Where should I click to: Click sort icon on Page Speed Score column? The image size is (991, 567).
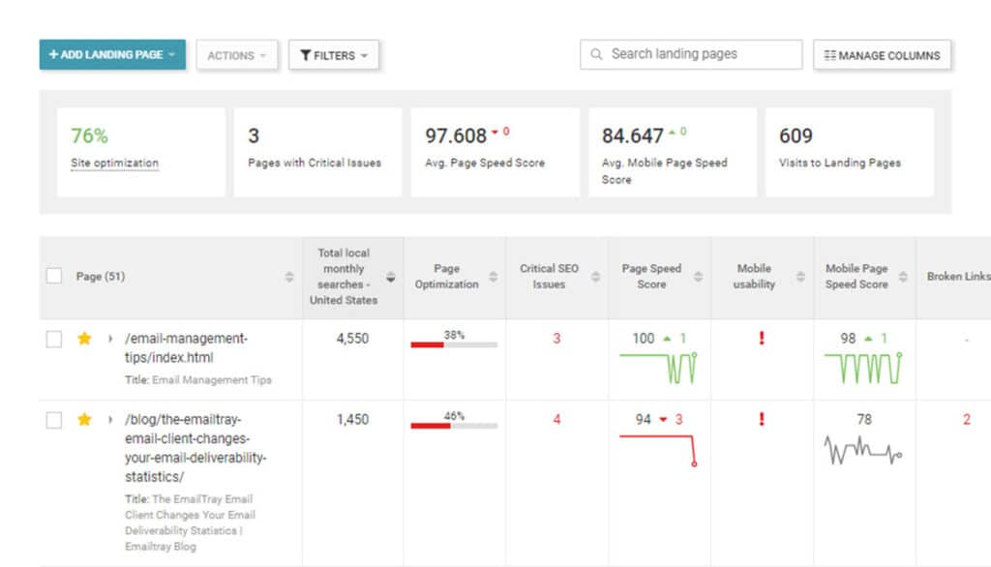click(697, 277)
